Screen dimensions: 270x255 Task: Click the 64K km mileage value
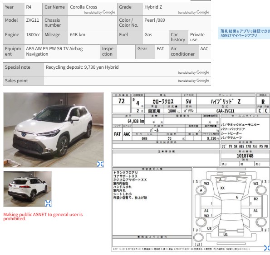click(x=78, y=35)
